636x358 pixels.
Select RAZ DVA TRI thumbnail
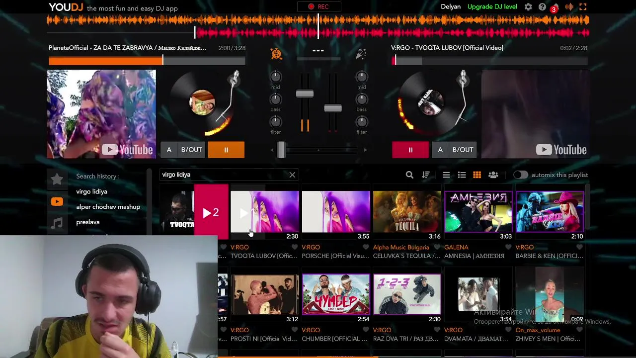[x=407, y=294]
